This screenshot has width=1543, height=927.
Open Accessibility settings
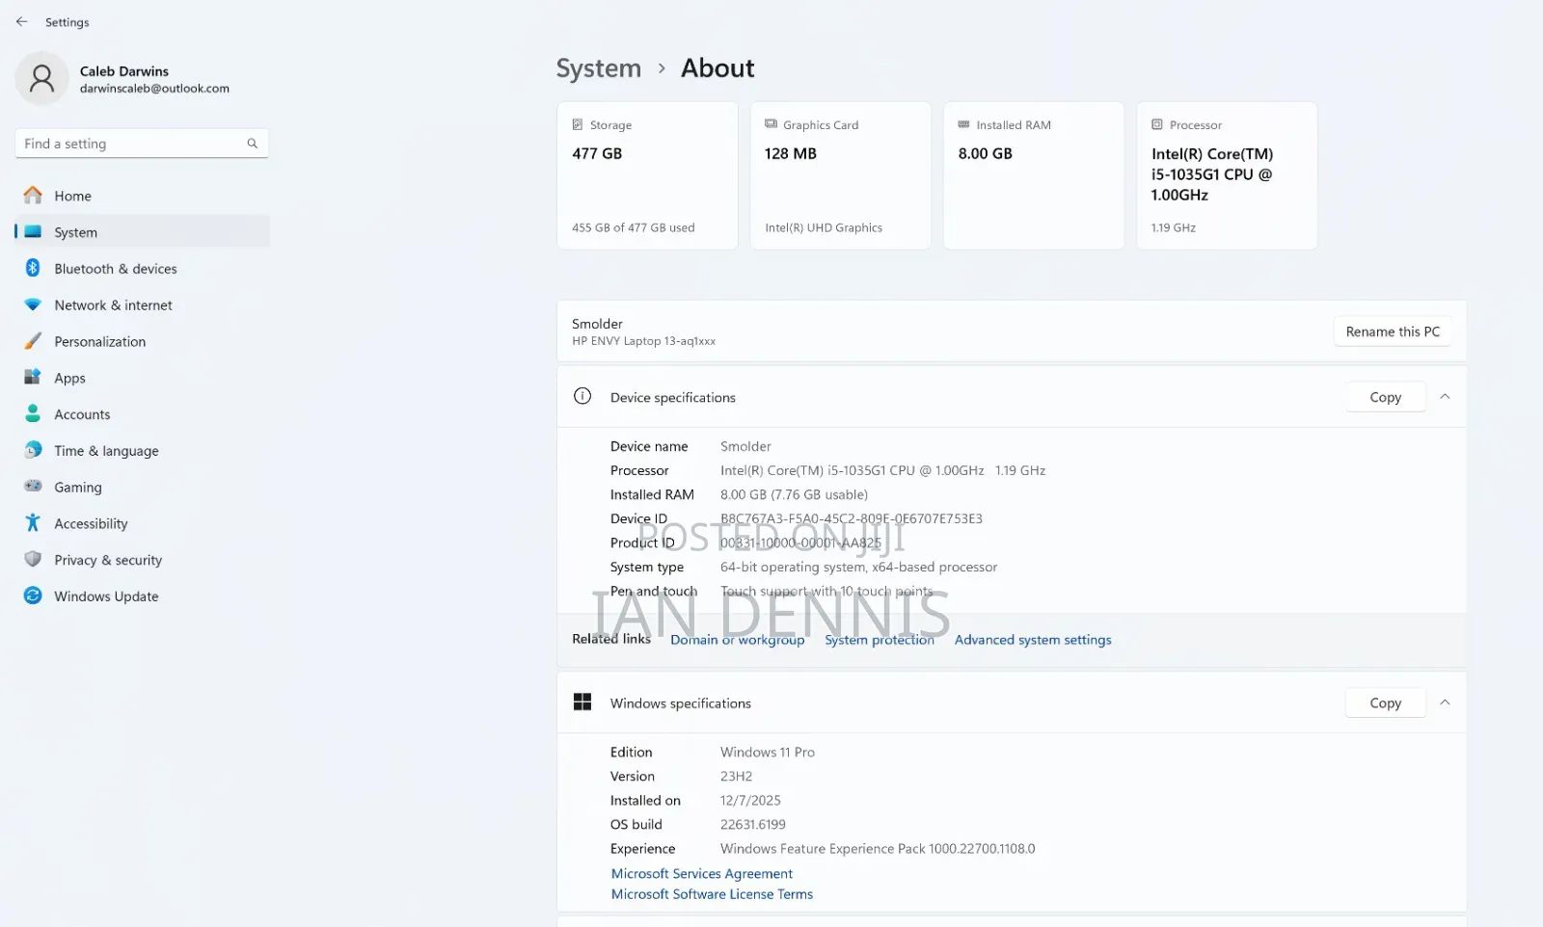point(143,523)
